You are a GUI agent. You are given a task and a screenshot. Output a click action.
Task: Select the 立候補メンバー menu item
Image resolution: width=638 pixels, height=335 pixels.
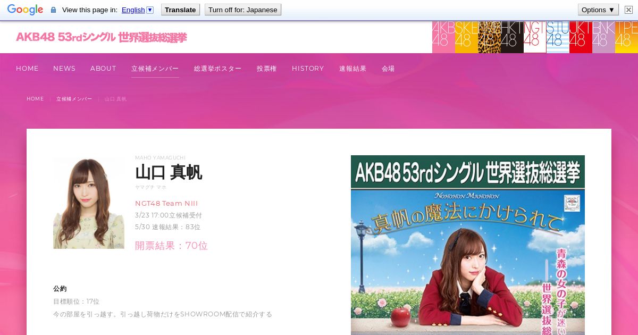(x=155, y=69)
